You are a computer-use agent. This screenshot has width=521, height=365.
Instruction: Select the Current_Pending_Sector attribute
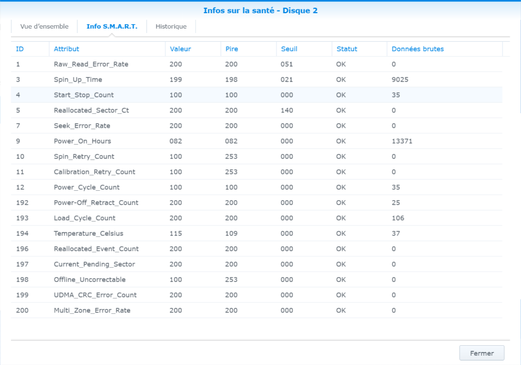[x=95, y=264]
